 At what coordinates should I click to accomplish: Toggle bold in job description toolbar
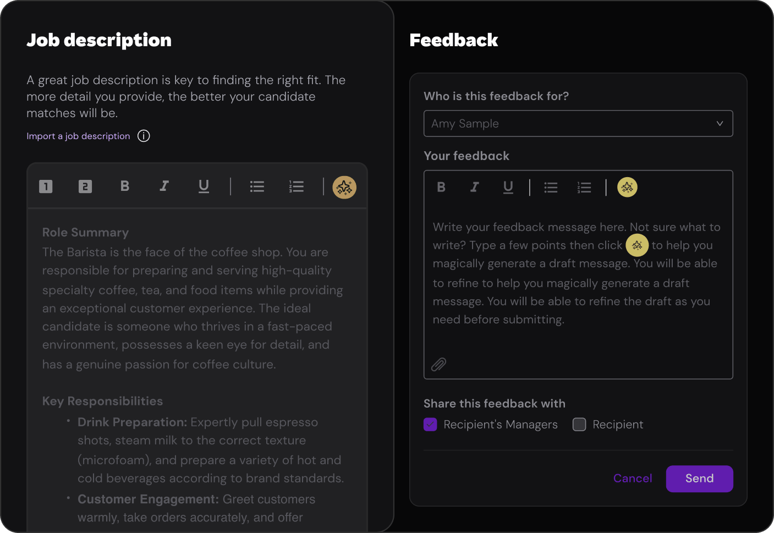[x=125, y=186]
